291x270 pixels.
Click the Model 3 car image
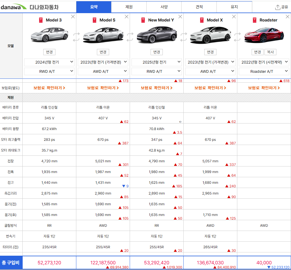point(49,35)
